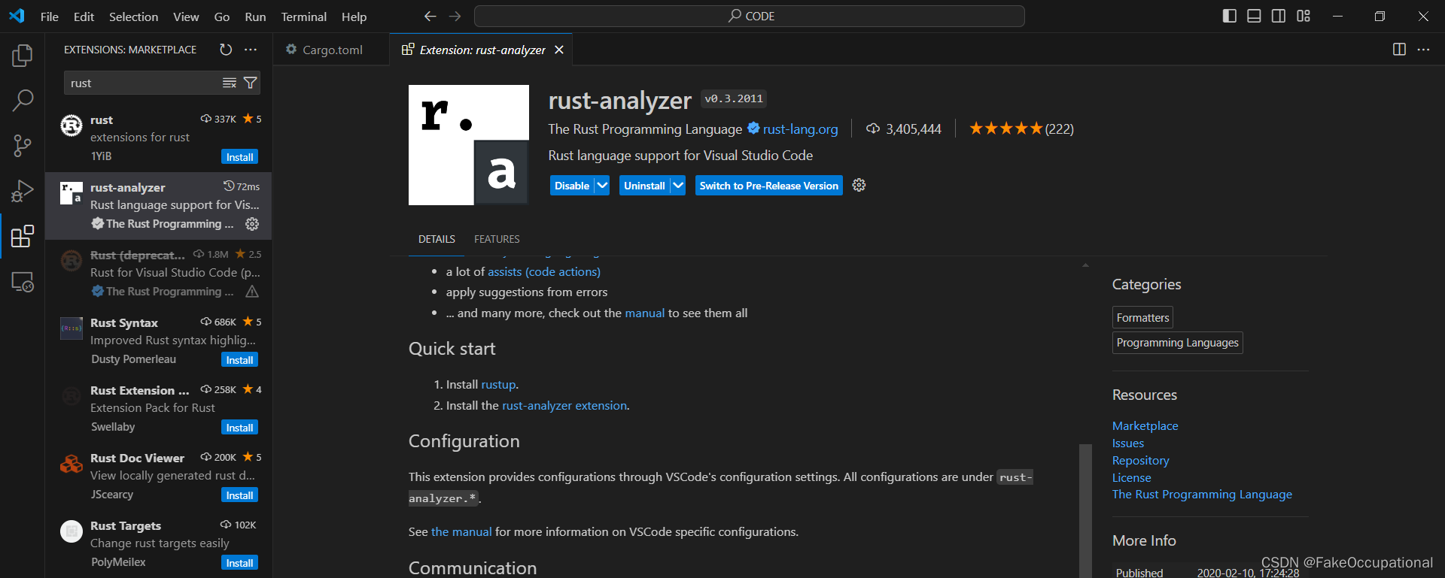Open the Marketplace resource link
This screenshot has height=578, width=1445.
pos(1145,425)
